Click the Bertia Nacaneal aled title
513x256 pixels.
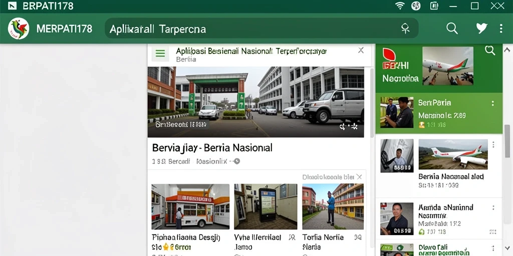point(451,176)
